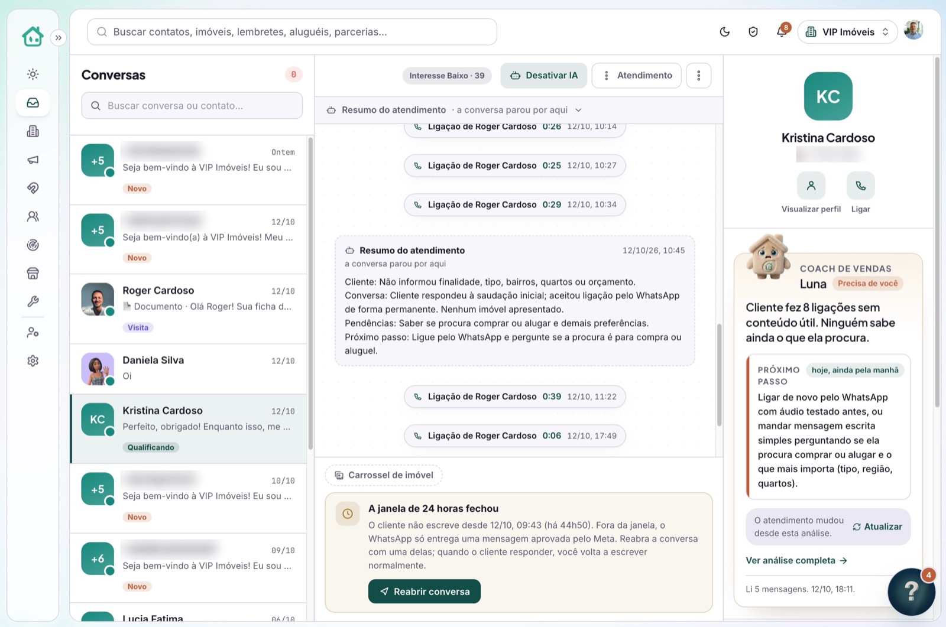This screenshot has height=627, width=946.
Task: Expand the sidebar with double-chevron button
Action: click(x=59, y=38)
